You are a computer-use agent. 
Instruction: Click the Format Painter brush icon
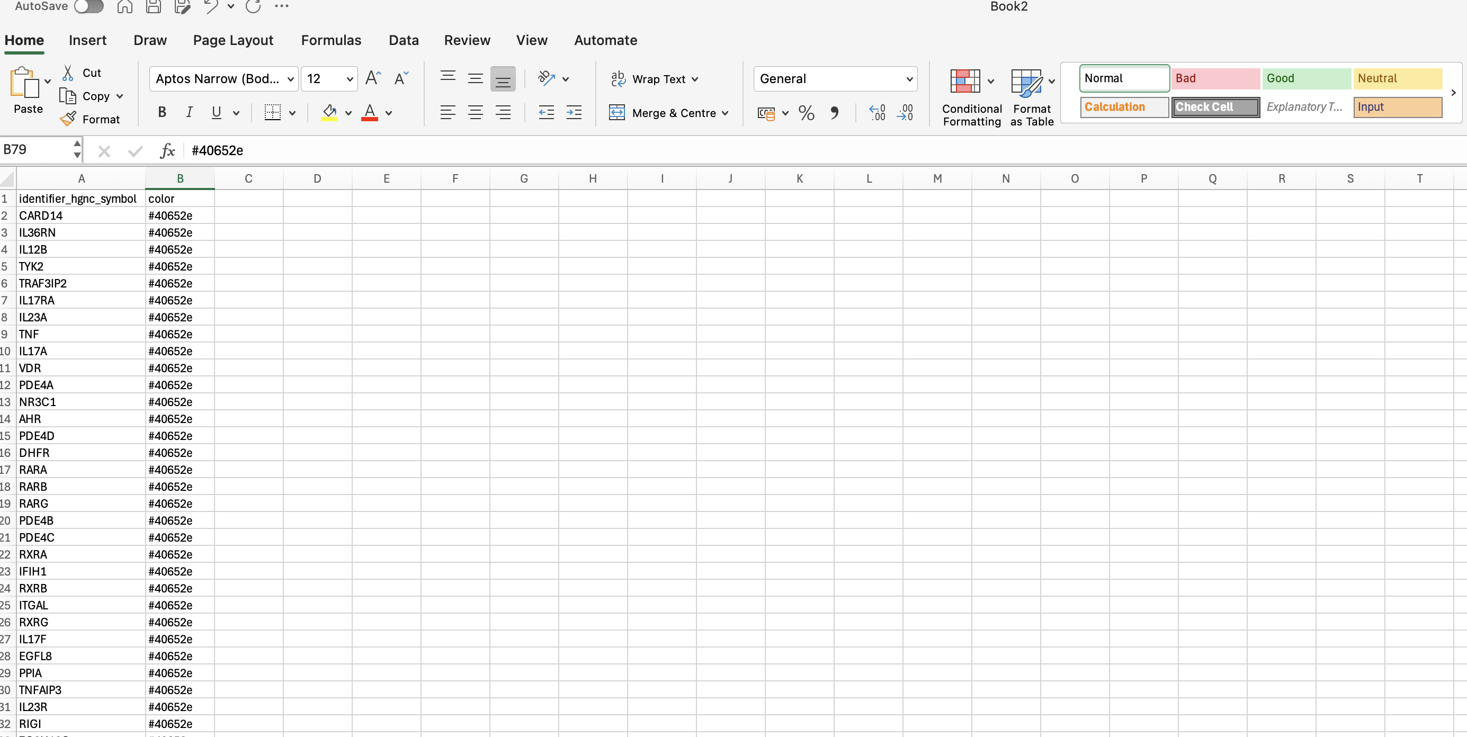[x=68, y=119]
